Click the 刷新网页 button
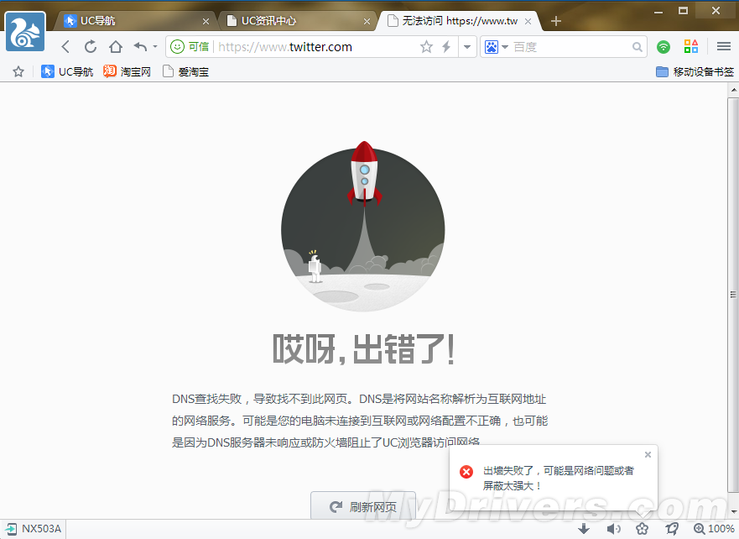The width and height of the screenshot is (739, 539). point(363,506)
